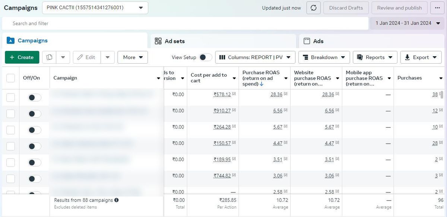Open the Columns: REPORT | PV dropdown
This screenshot has width=447, height=217.
click(255, 57)
